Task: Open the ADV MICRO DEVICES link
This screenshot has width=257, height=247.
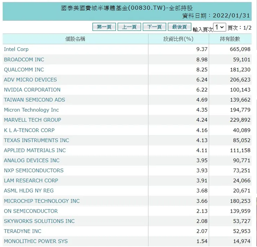Action: (x=30, y=80)
